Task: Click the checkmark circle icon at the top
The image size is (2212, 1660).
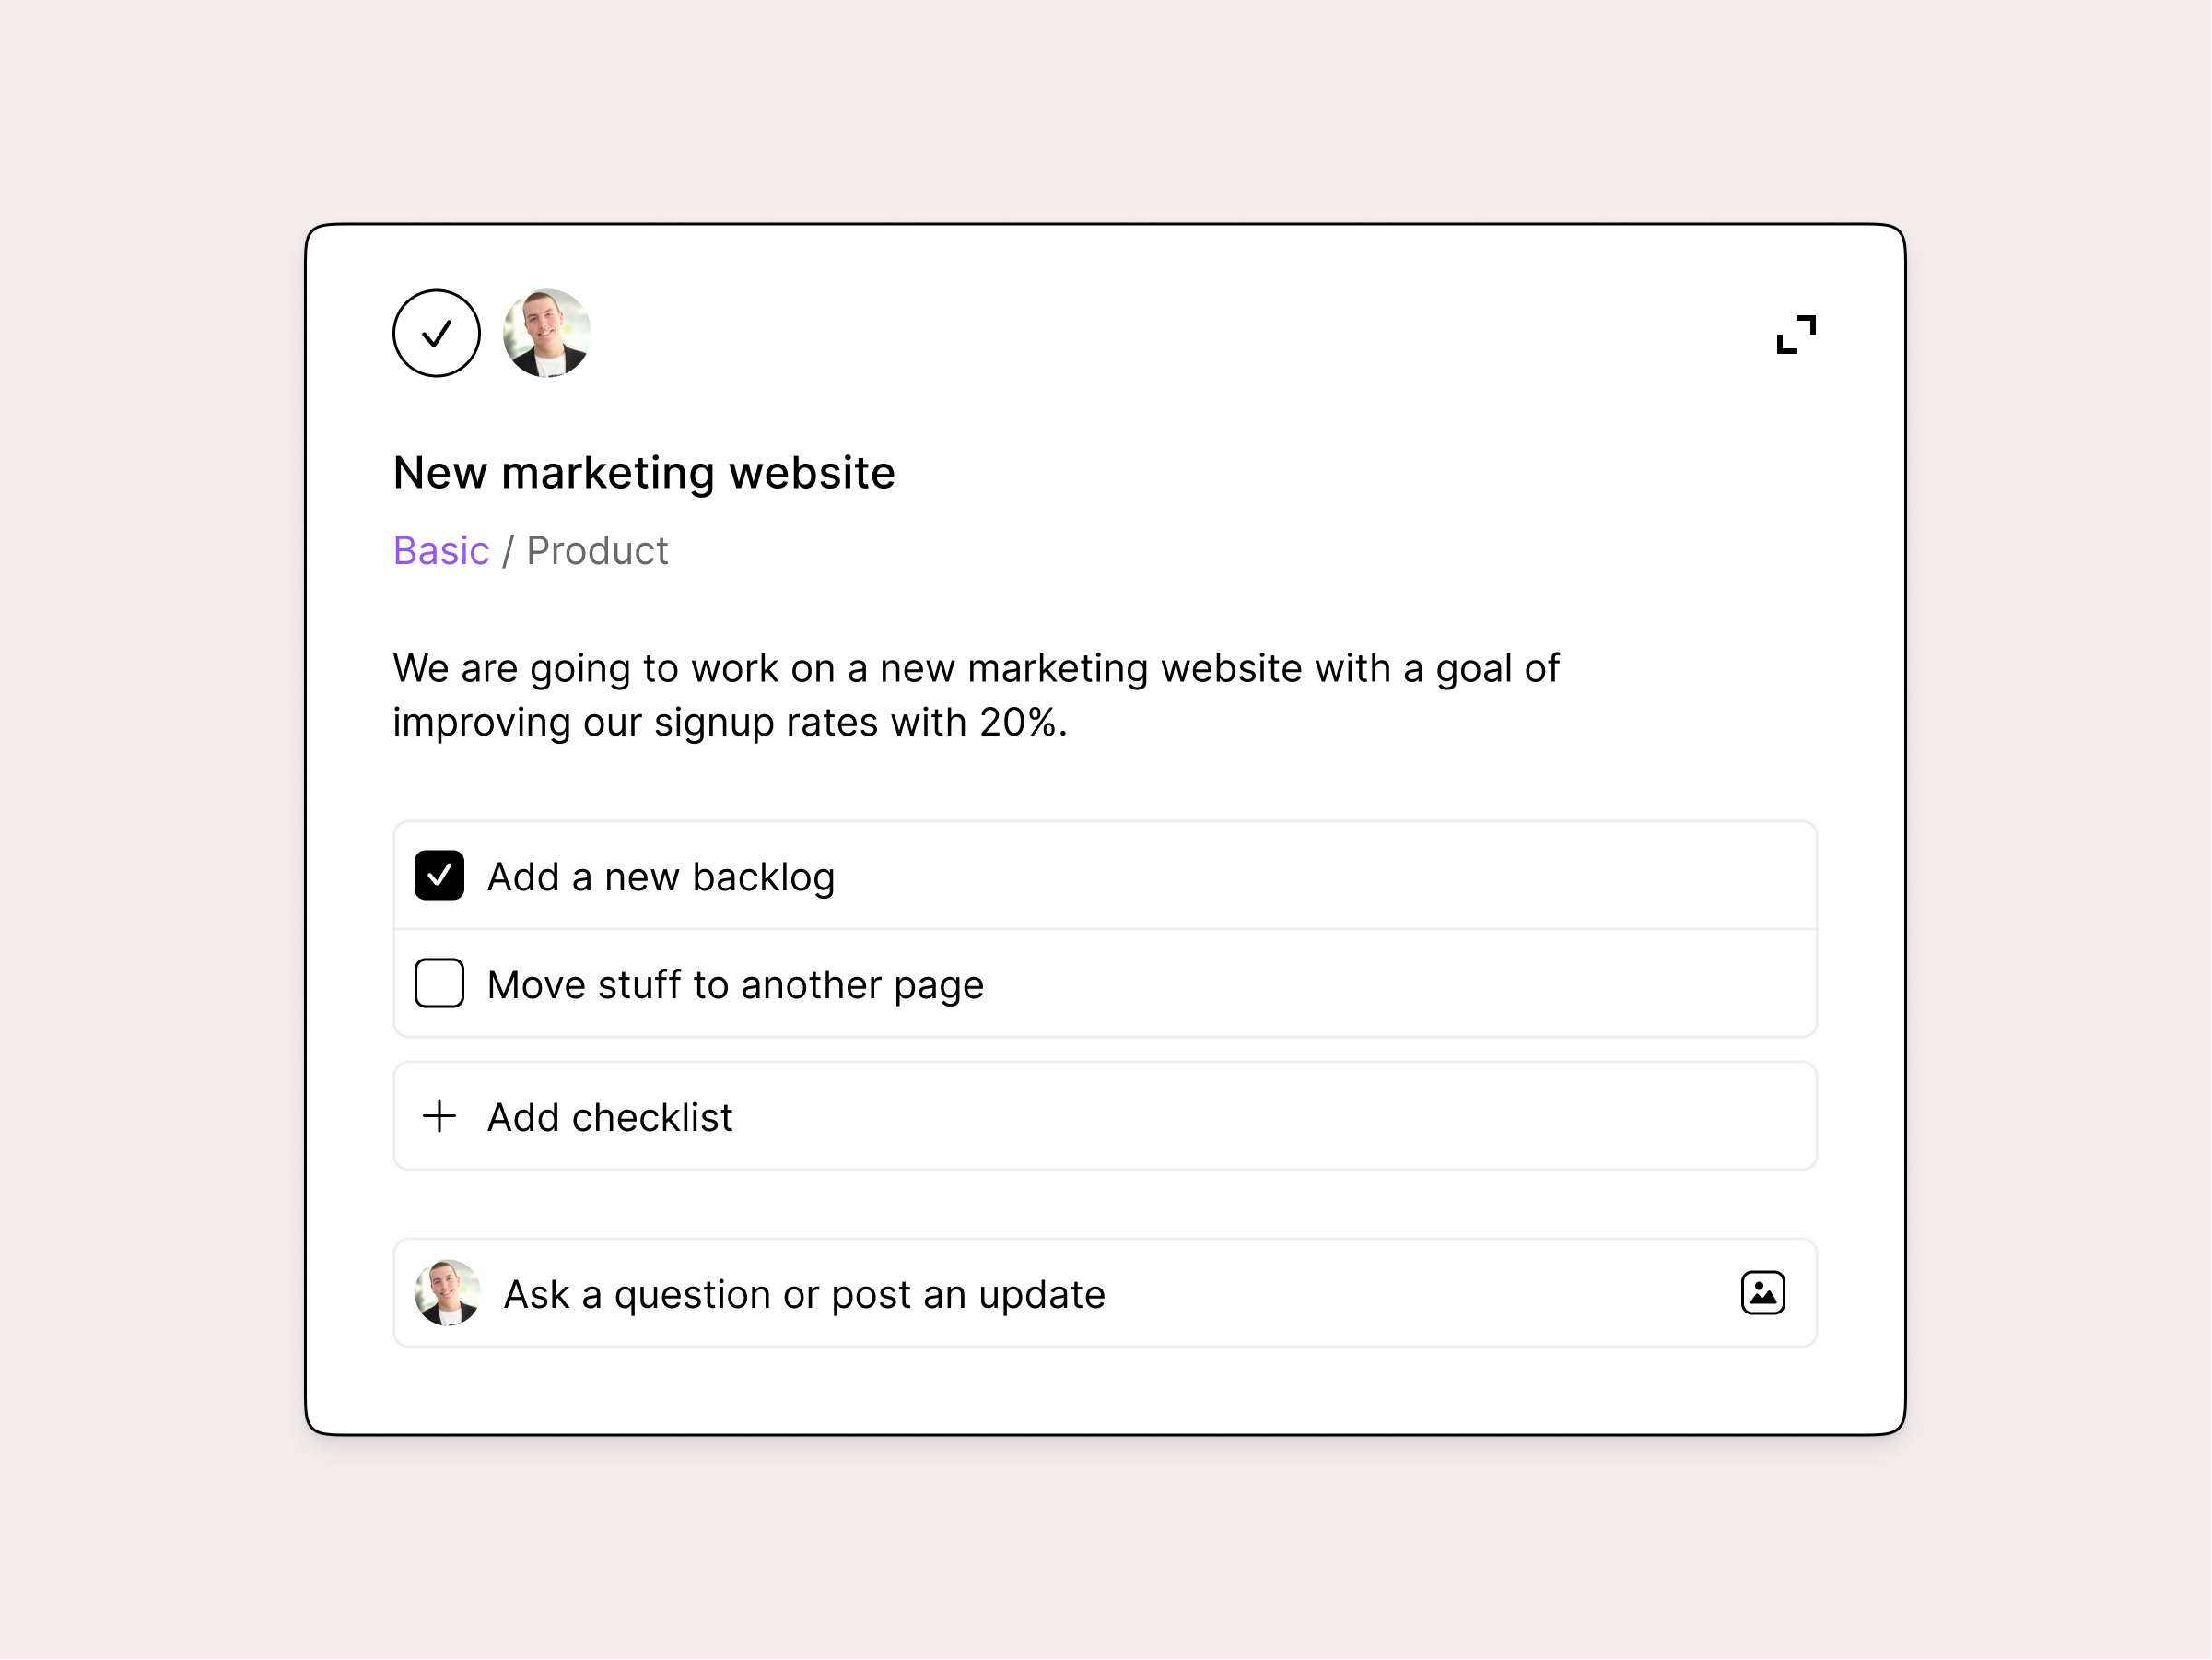Action: coord(437,334)
